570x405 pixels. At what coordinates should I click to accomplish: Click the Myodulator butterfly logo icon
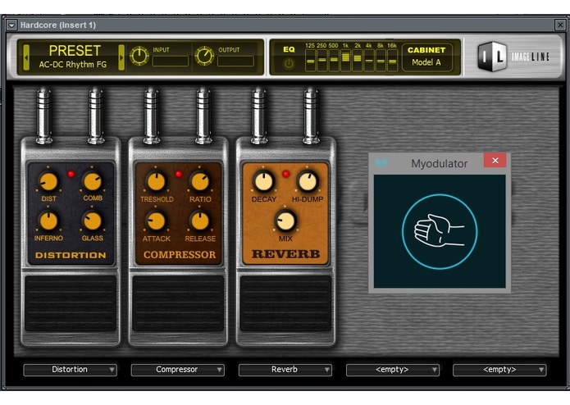(x=381, y=163)
